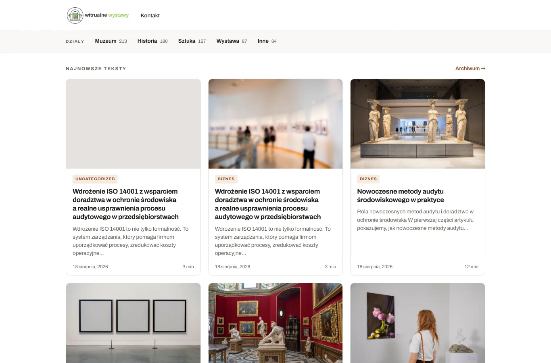Click the UNCATEGORIZED tag
Screen dimensions: 551x363
95,179
